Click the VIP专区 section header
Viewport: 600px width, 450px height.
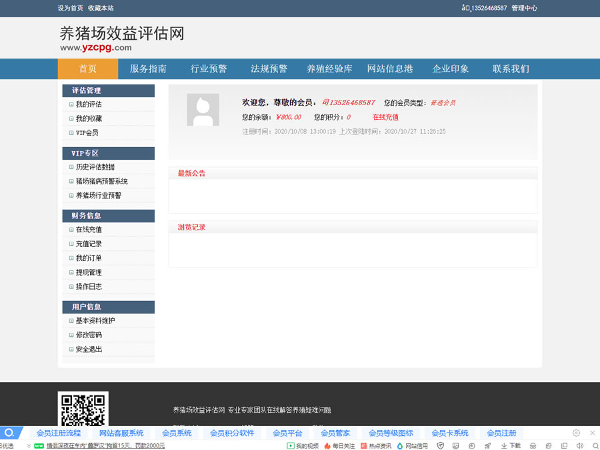point(108,153)
